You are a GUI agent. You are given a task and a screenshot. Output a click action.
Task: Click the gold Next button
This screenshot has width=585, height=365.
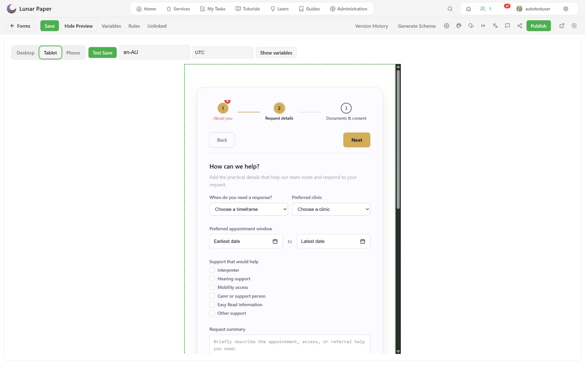357,140
